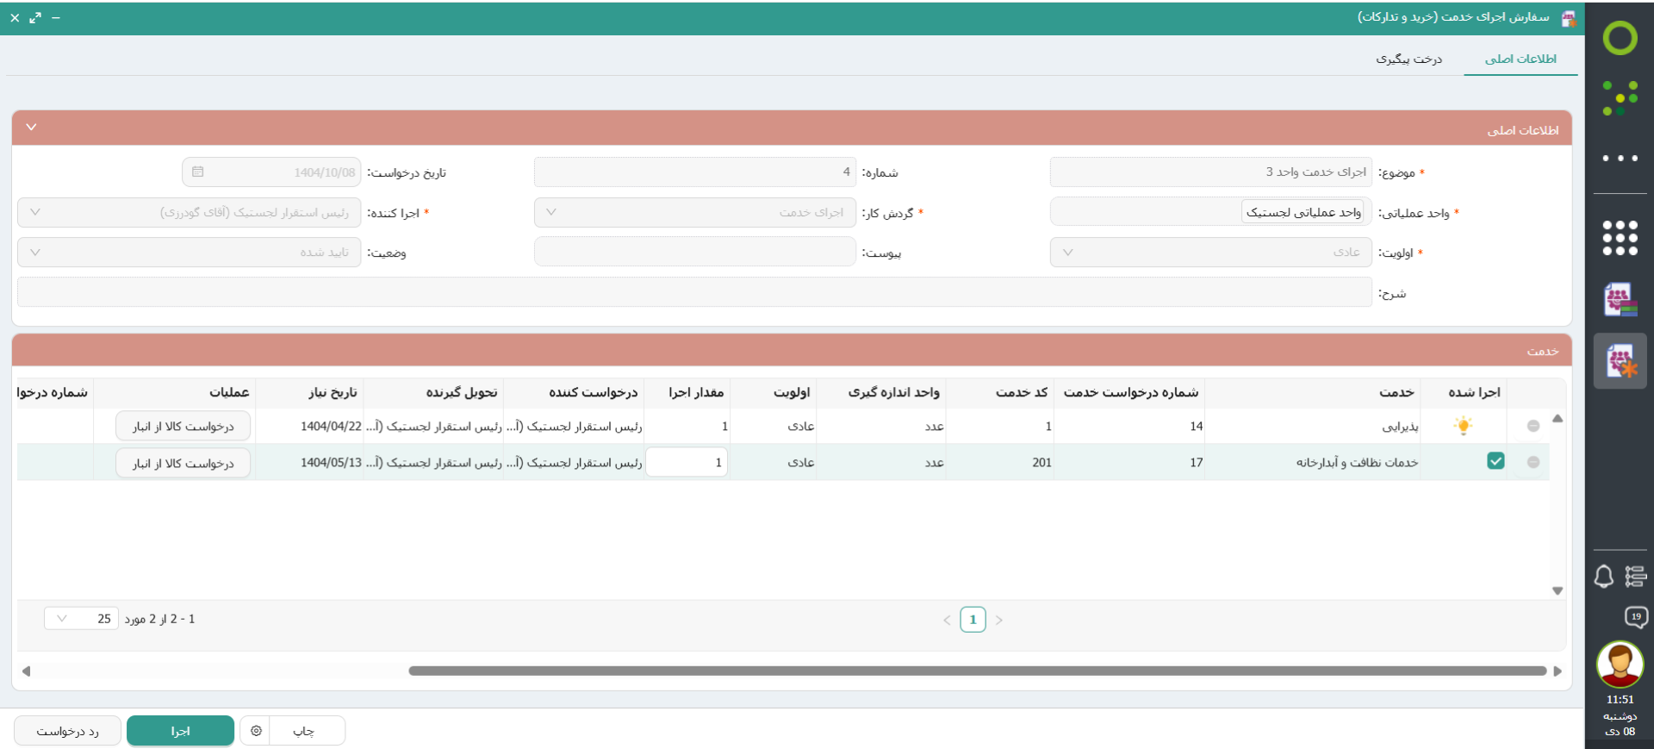Click the user profile avatar

click(x=1620, y=665)
